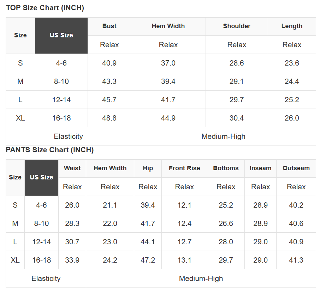Click the pants XL waist value 33.9
This screenshot has width=320, height=294.
click(72, 260)
